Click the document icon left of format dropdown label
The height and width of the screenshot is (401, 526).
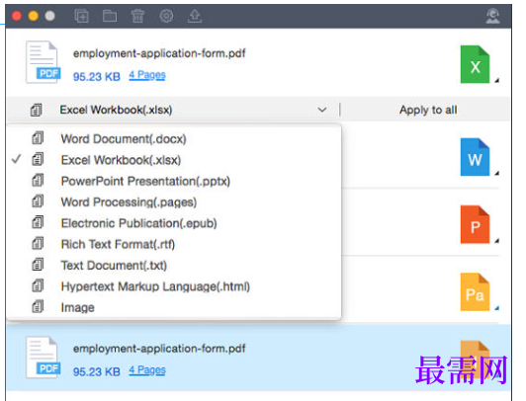pos(37,110)
